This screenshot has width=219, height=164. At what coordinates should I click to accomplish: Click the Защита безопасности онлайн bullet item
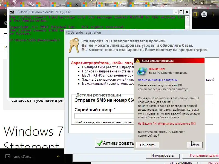108,80
